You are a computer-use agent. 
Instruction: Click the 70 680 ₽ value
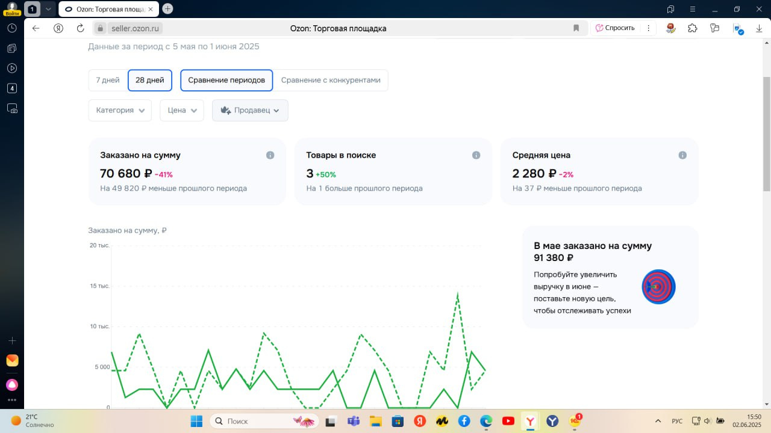(126, 174)
